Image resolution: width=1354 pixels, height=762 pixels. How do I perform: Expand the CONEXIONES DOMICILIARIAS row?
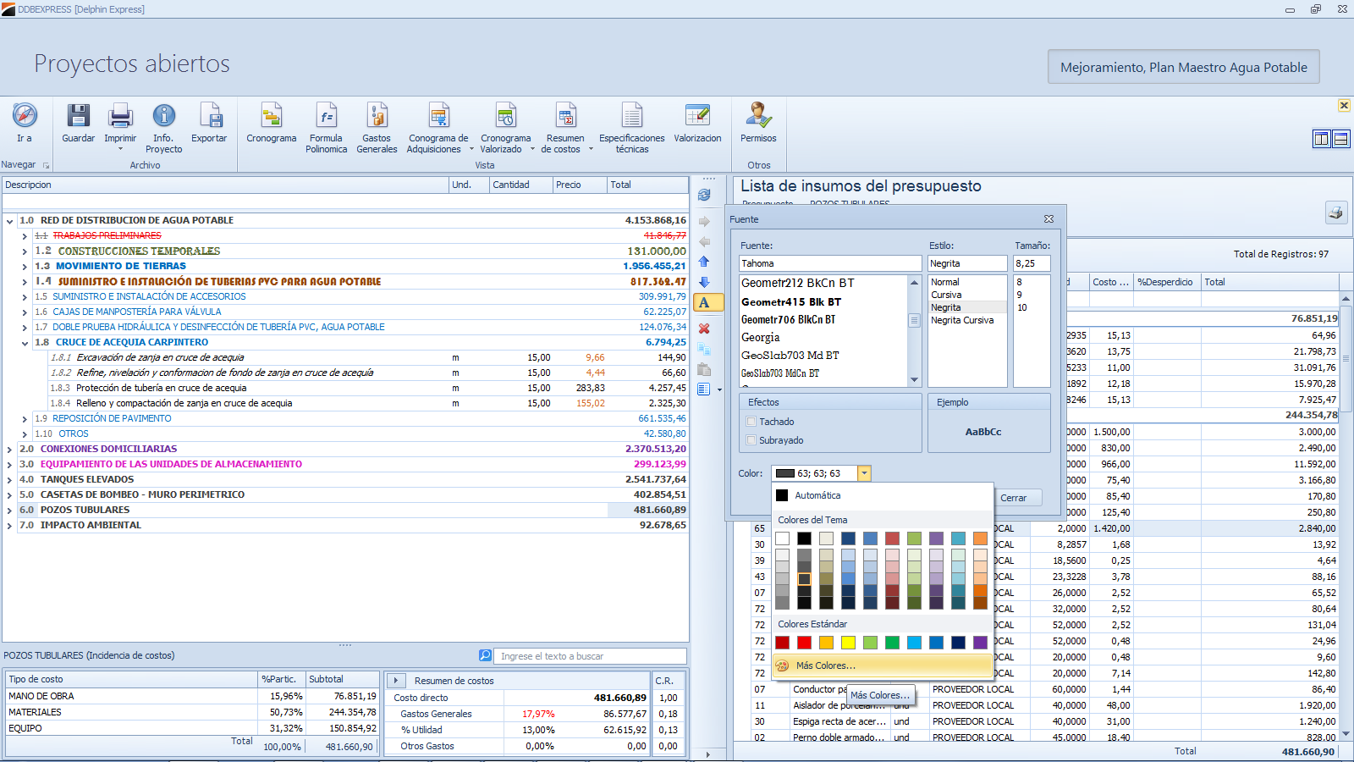10,450
